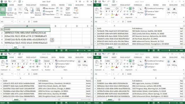Toggle Italic in data3 window
The image size is (185, 104).
[x=15, y=64]
